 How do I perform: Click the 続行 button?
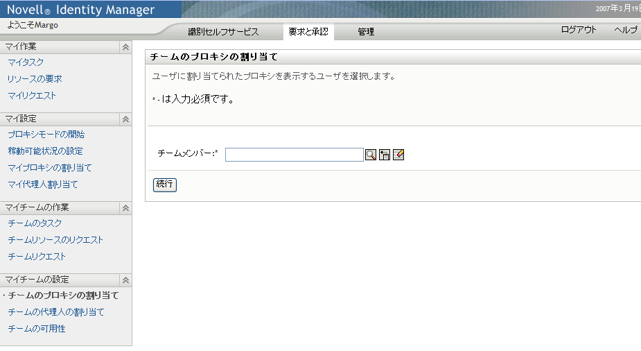click(x=165, y=185)
